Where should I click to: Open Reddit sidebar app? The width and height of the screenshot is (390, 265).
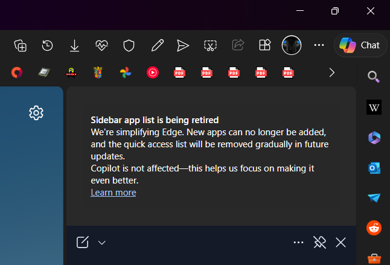(x=374, y=228)
